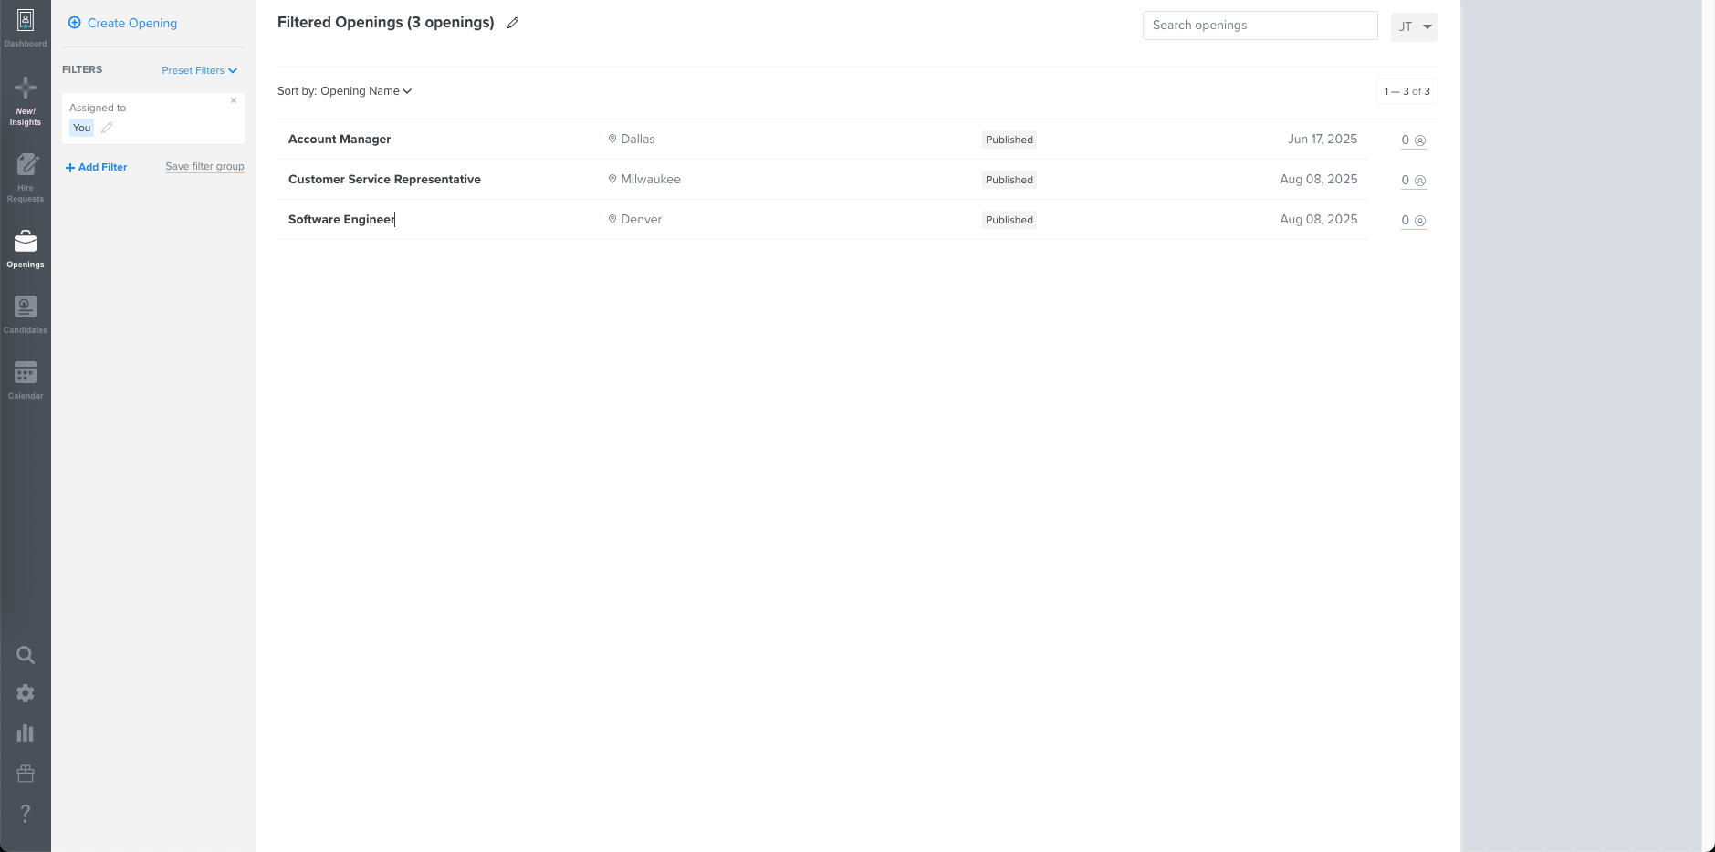
Task: Focus the Search openings field
Action: (x=1260, y=26)
